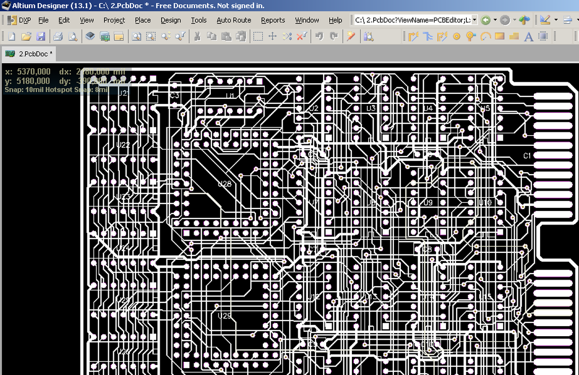This screenshot has width=579, height=375.
Task: Select the Place String text tool
Action: (528, 37)
